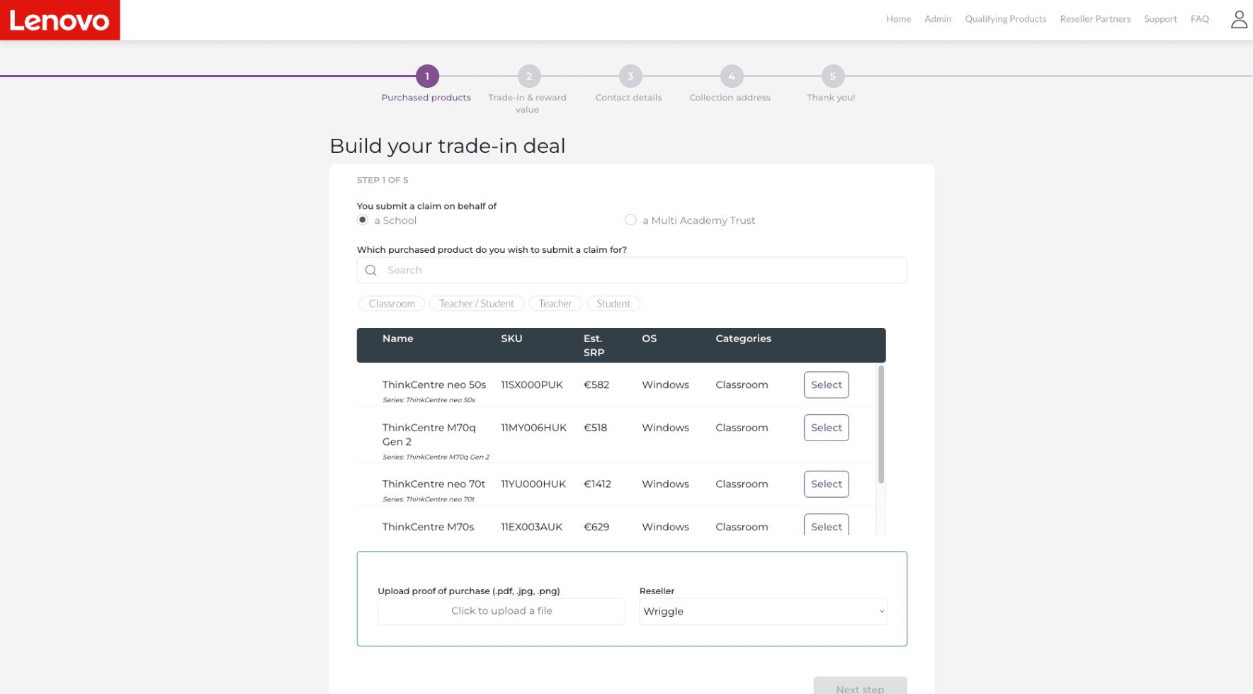The image size is (1253, 694).
Task: Open the Support menu item
Action: [1160, 19]
